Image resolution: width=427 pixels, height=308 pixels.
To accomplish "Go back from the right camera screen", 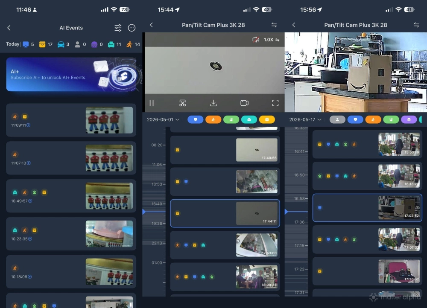I will pyautogui.click(x=294, y=25).
